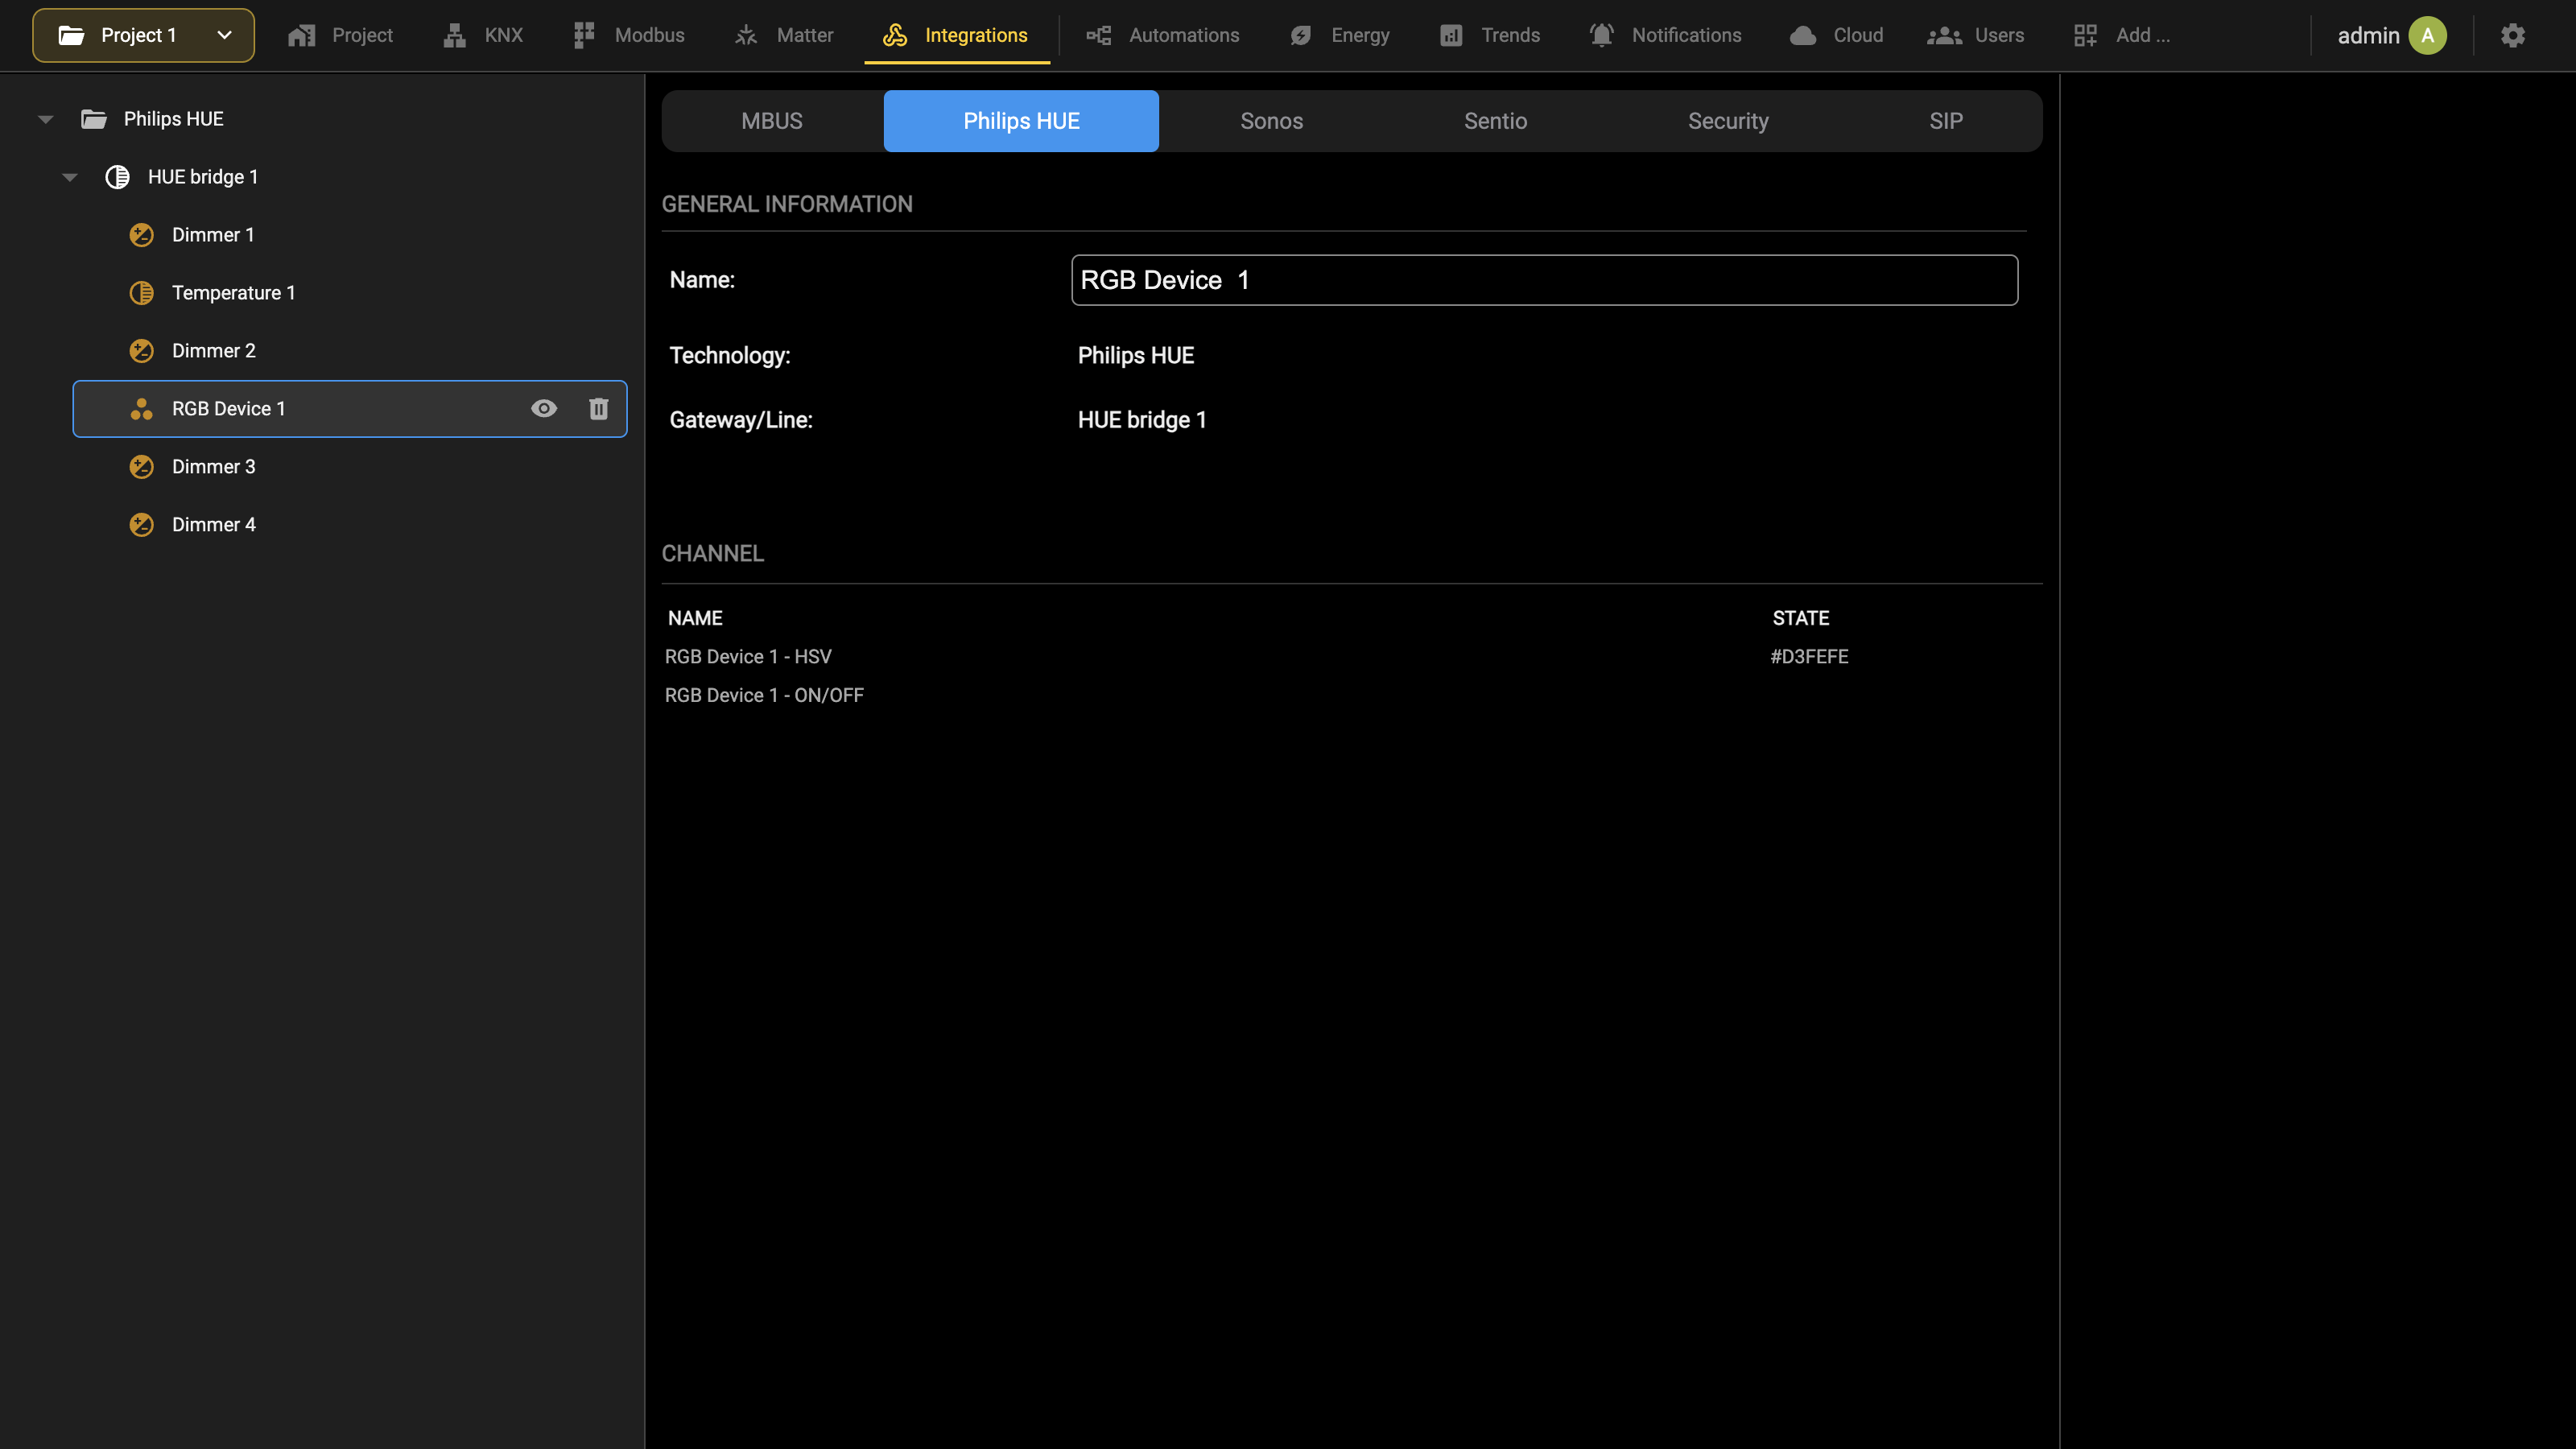The image size is (2576, 1449).
Task: Click the HUE bridge 1 icon
Action: (117, 177)
